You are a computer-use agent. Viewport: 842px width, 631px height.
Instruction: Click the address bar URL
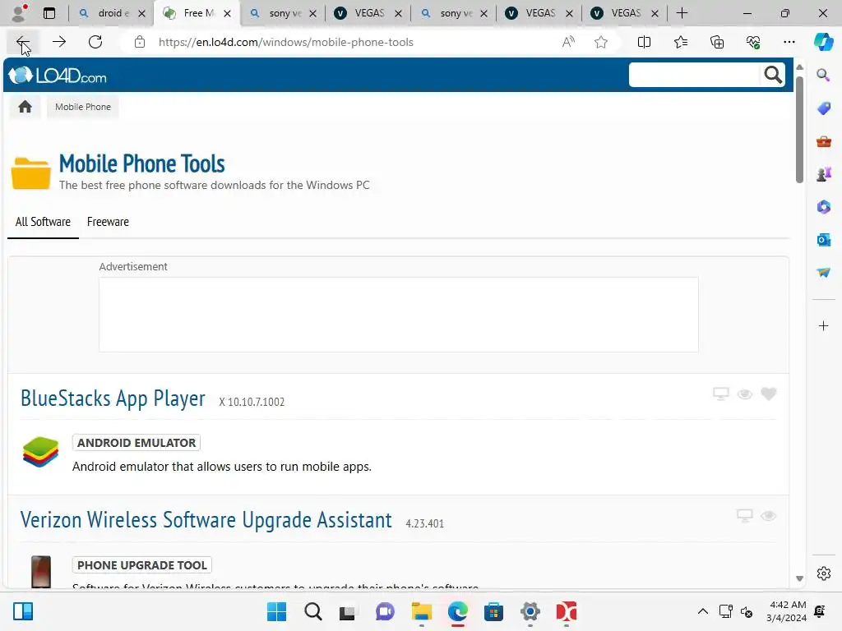pos(285,42)
